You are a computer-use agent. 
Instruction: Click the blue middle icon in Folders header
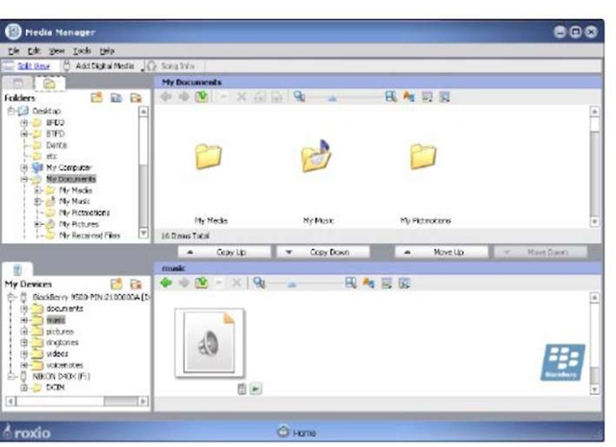(115, 98)
